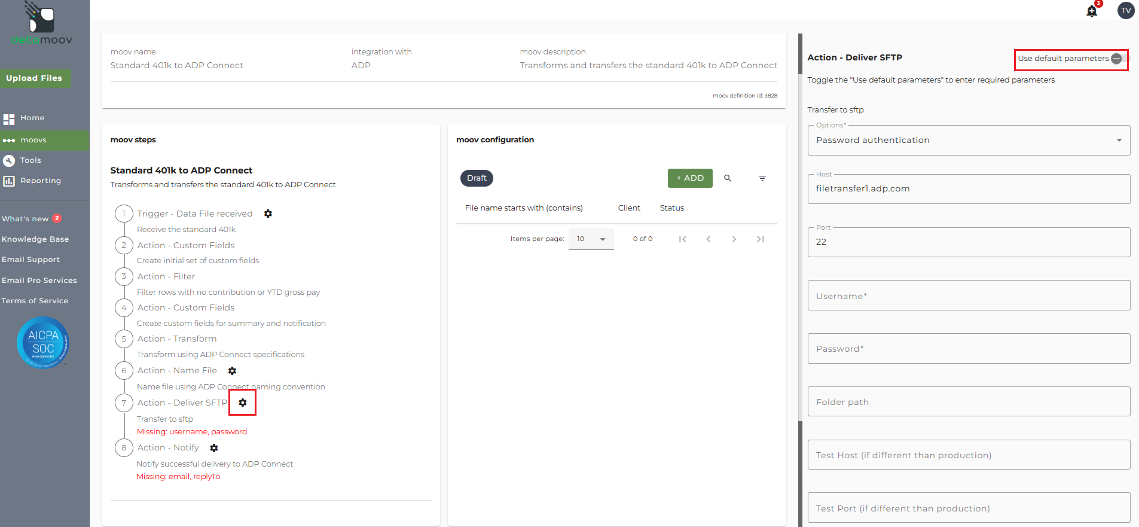Viewport: 1139px width, 527px height.
Task: Select Action - Name File step
Action: pyautogui.click(x=177, y=370)
